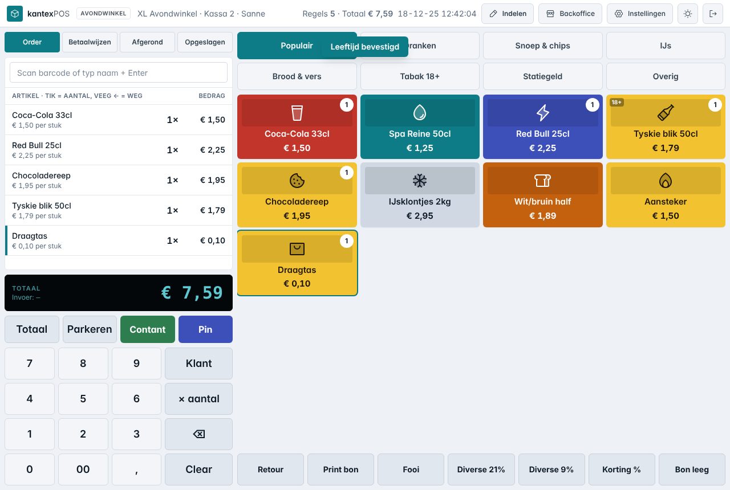Screen dimensions: 730x490
Task: Click the Totaal button
Action: click(x=32, y=329)
